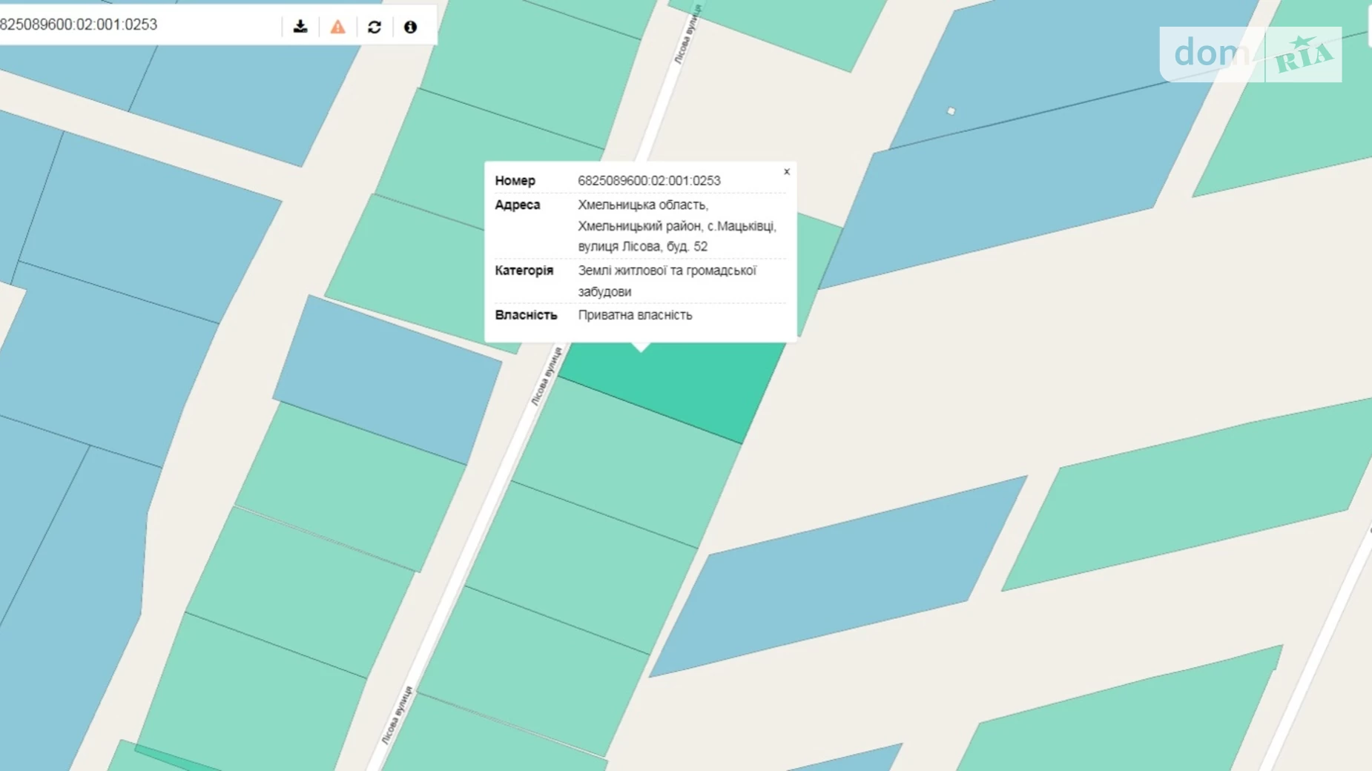The width and height of the screenshot is (1372, 771).
Task: Click the Лісова вулиця label below the popup
Action: (x=547, y=376)
